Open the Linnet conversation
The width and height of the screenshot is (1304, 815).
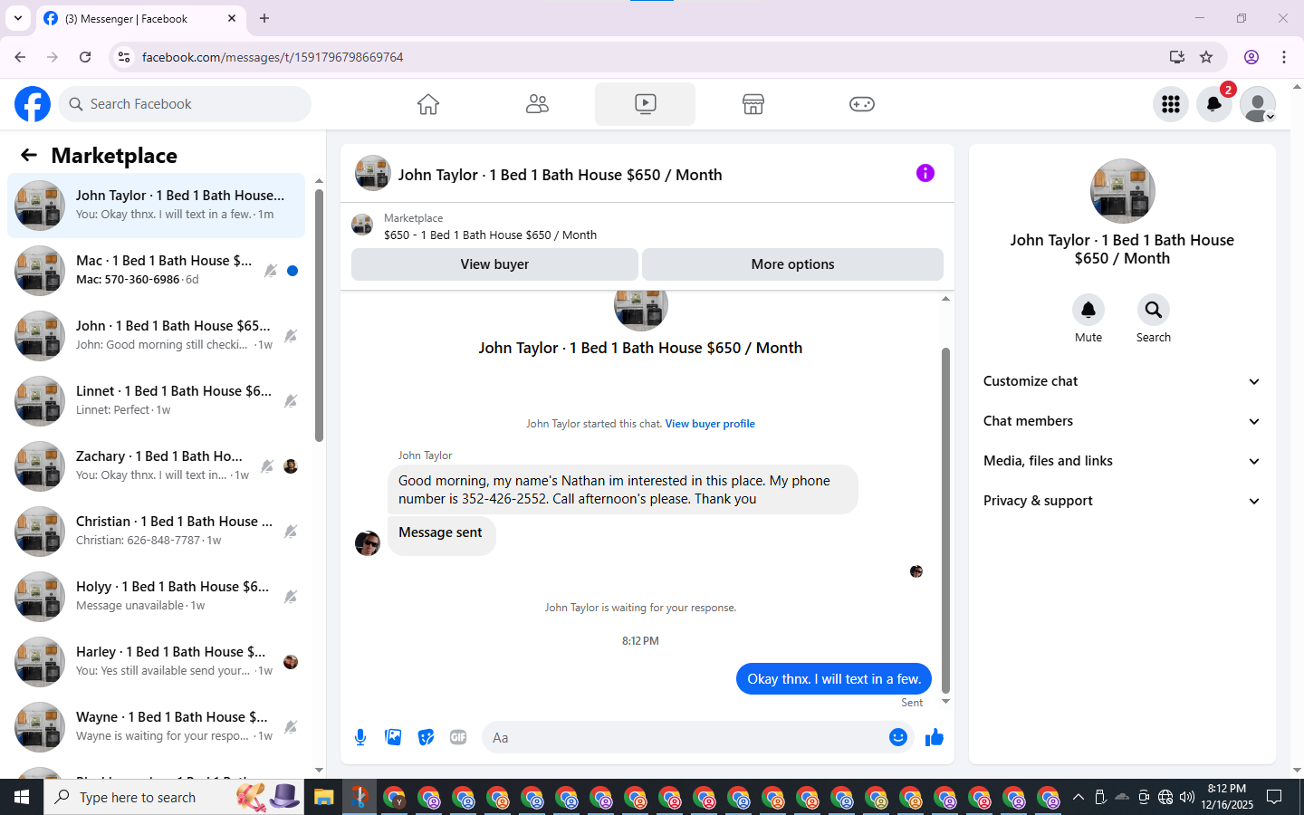pyautogui.click(x=156, y=401)
